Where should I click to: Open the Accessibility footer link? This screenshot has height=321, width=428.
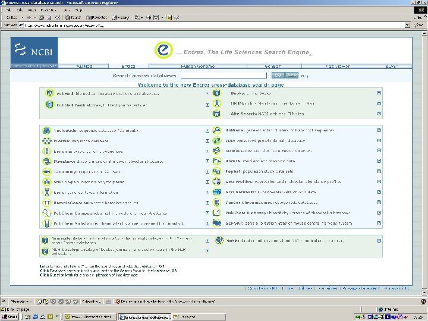pos(396,288)
